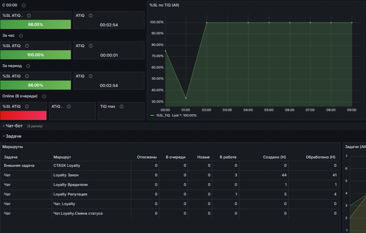
Task: Open the "Маршруты" panel title menu
Action: tap(12, 146)
